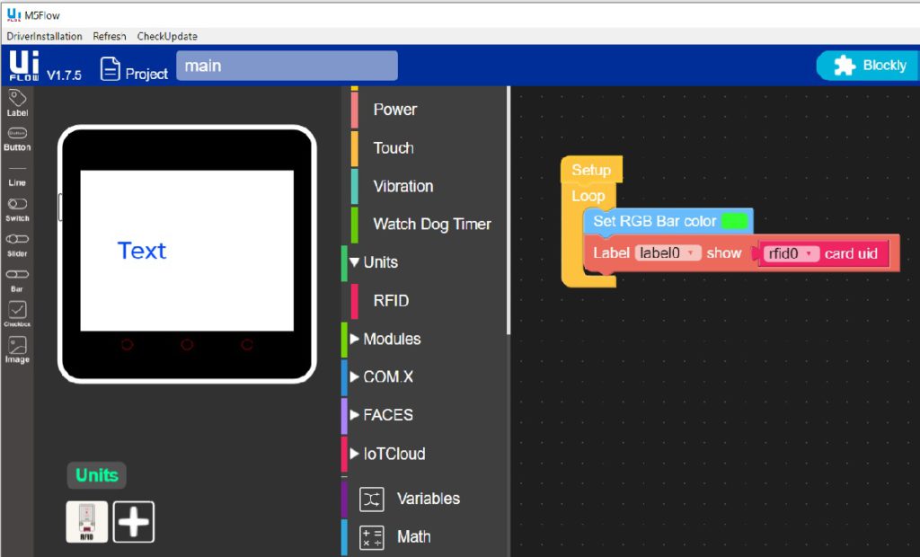The image size is (920, 557).
Task: Select the Vibration block category
Action: (403, 187)
